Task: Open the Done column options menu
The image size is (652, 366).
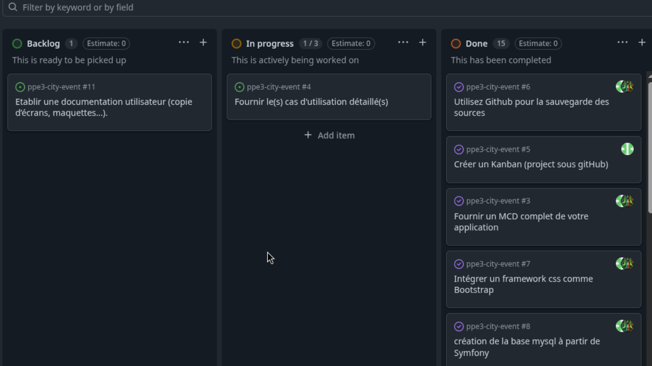Action: coord(623,42)
